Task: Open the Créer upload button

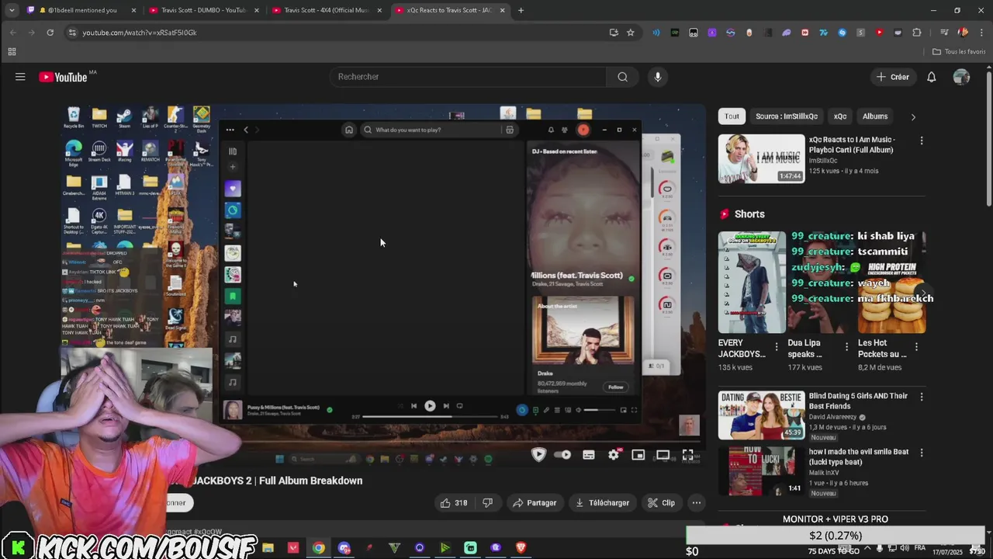Action: pyautogui.click(x=893, y=77)
